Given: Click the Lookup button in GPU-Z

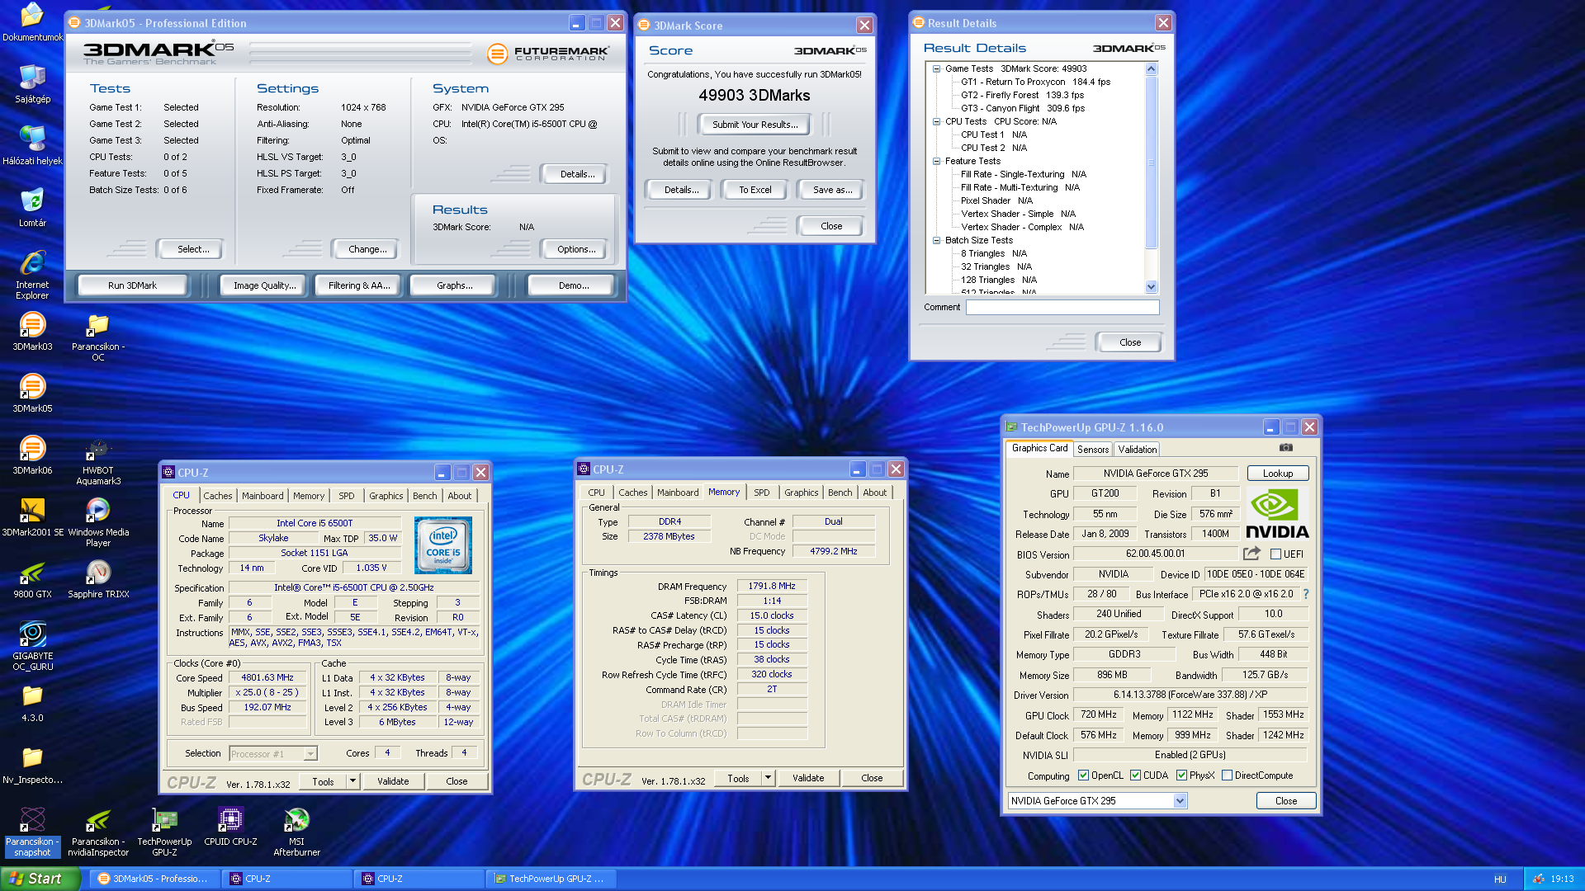Looking at the screenshot, I should 1278,474.
